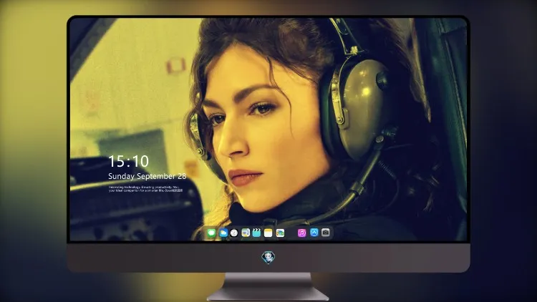Click the logo badge on monitor chin

tap(268, 258)
